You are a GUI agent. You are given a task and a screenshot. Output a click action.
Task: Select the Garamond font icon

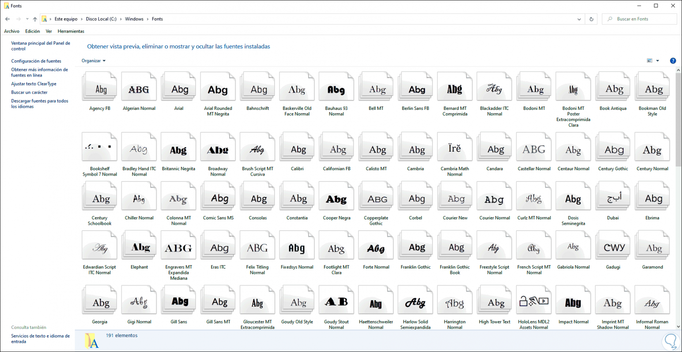[x=652, y=245]
